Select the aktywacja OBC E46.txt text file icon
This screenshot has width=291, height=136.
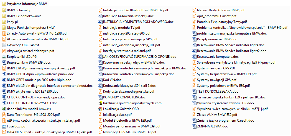(4, 45)
